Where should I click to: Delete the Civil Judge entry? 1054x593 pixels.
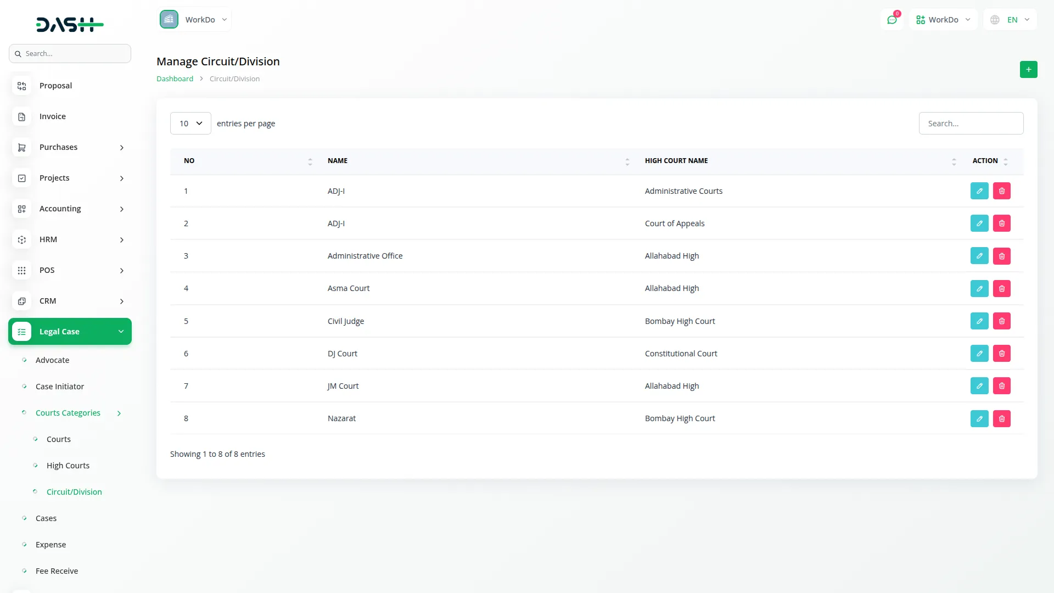click(x=1001, y=321)
